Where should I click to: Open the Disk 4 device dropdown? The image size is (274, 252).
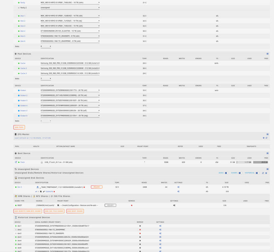point(70,31)
